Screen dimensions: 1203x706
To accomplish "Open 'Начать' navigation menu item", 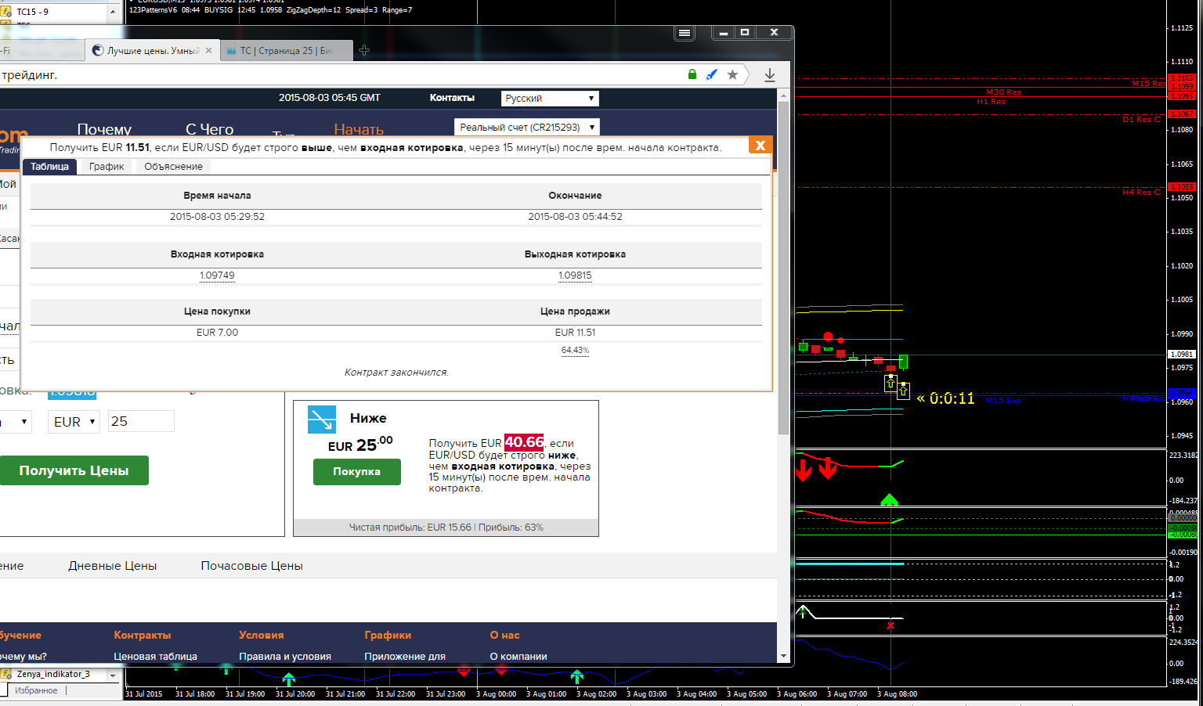I will pyautogui.click(x=359, y=129).
